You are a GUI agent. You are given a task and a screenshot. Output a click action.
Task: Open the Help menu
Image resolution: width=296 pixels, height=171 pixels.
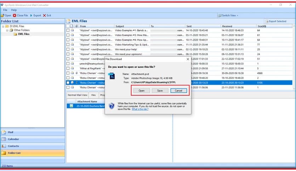(x=14, y=10)
